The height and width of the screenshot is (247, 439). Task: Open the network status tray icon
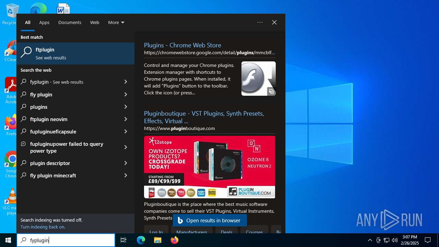point(387,240)
